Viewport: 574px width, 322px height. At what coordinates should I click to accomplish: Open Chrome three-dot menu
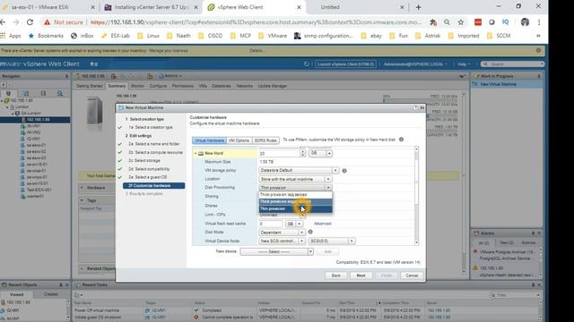click(539, 22)
